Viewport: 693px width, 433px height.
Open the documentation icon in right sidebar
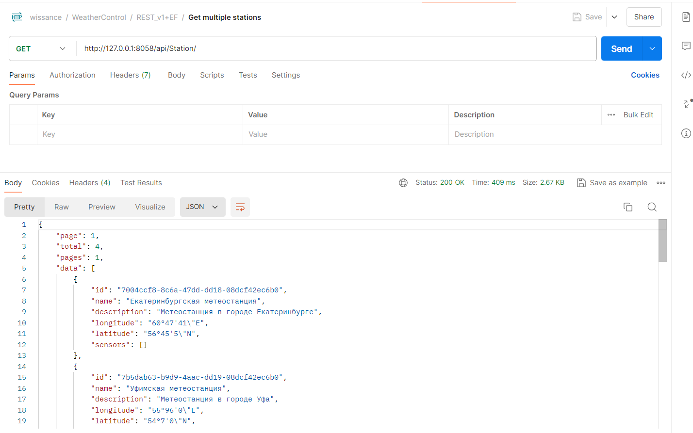tap(686, 17)
